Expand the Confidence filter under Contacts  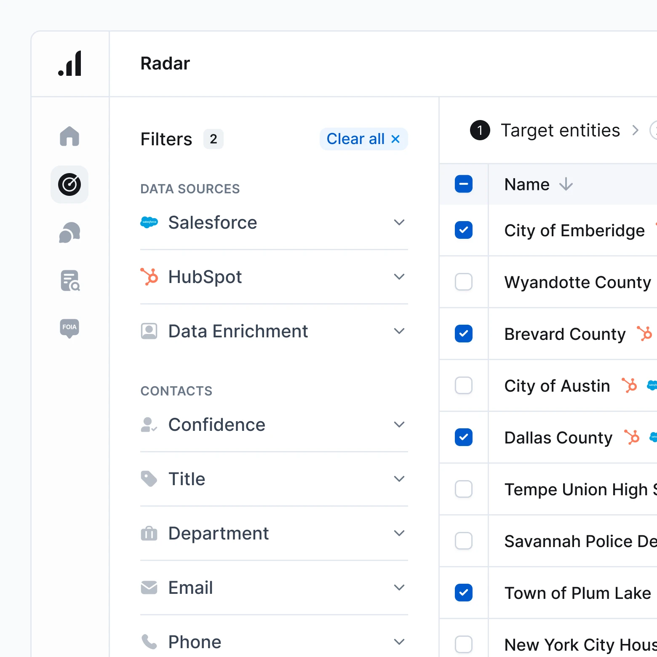(x=399, y=425)
